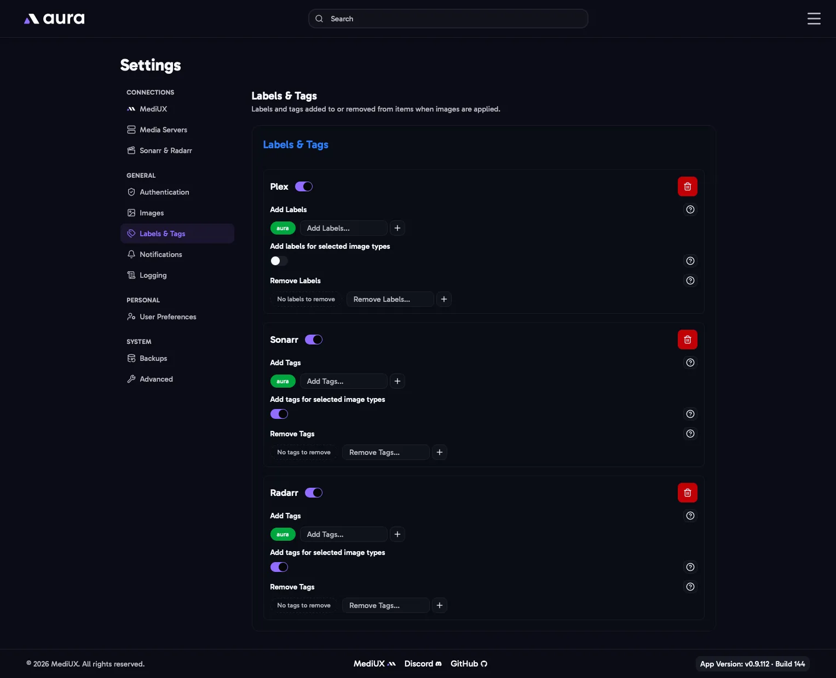Delete the Radarr section with trash icon
836x678 pixels.
coord(688,493)
